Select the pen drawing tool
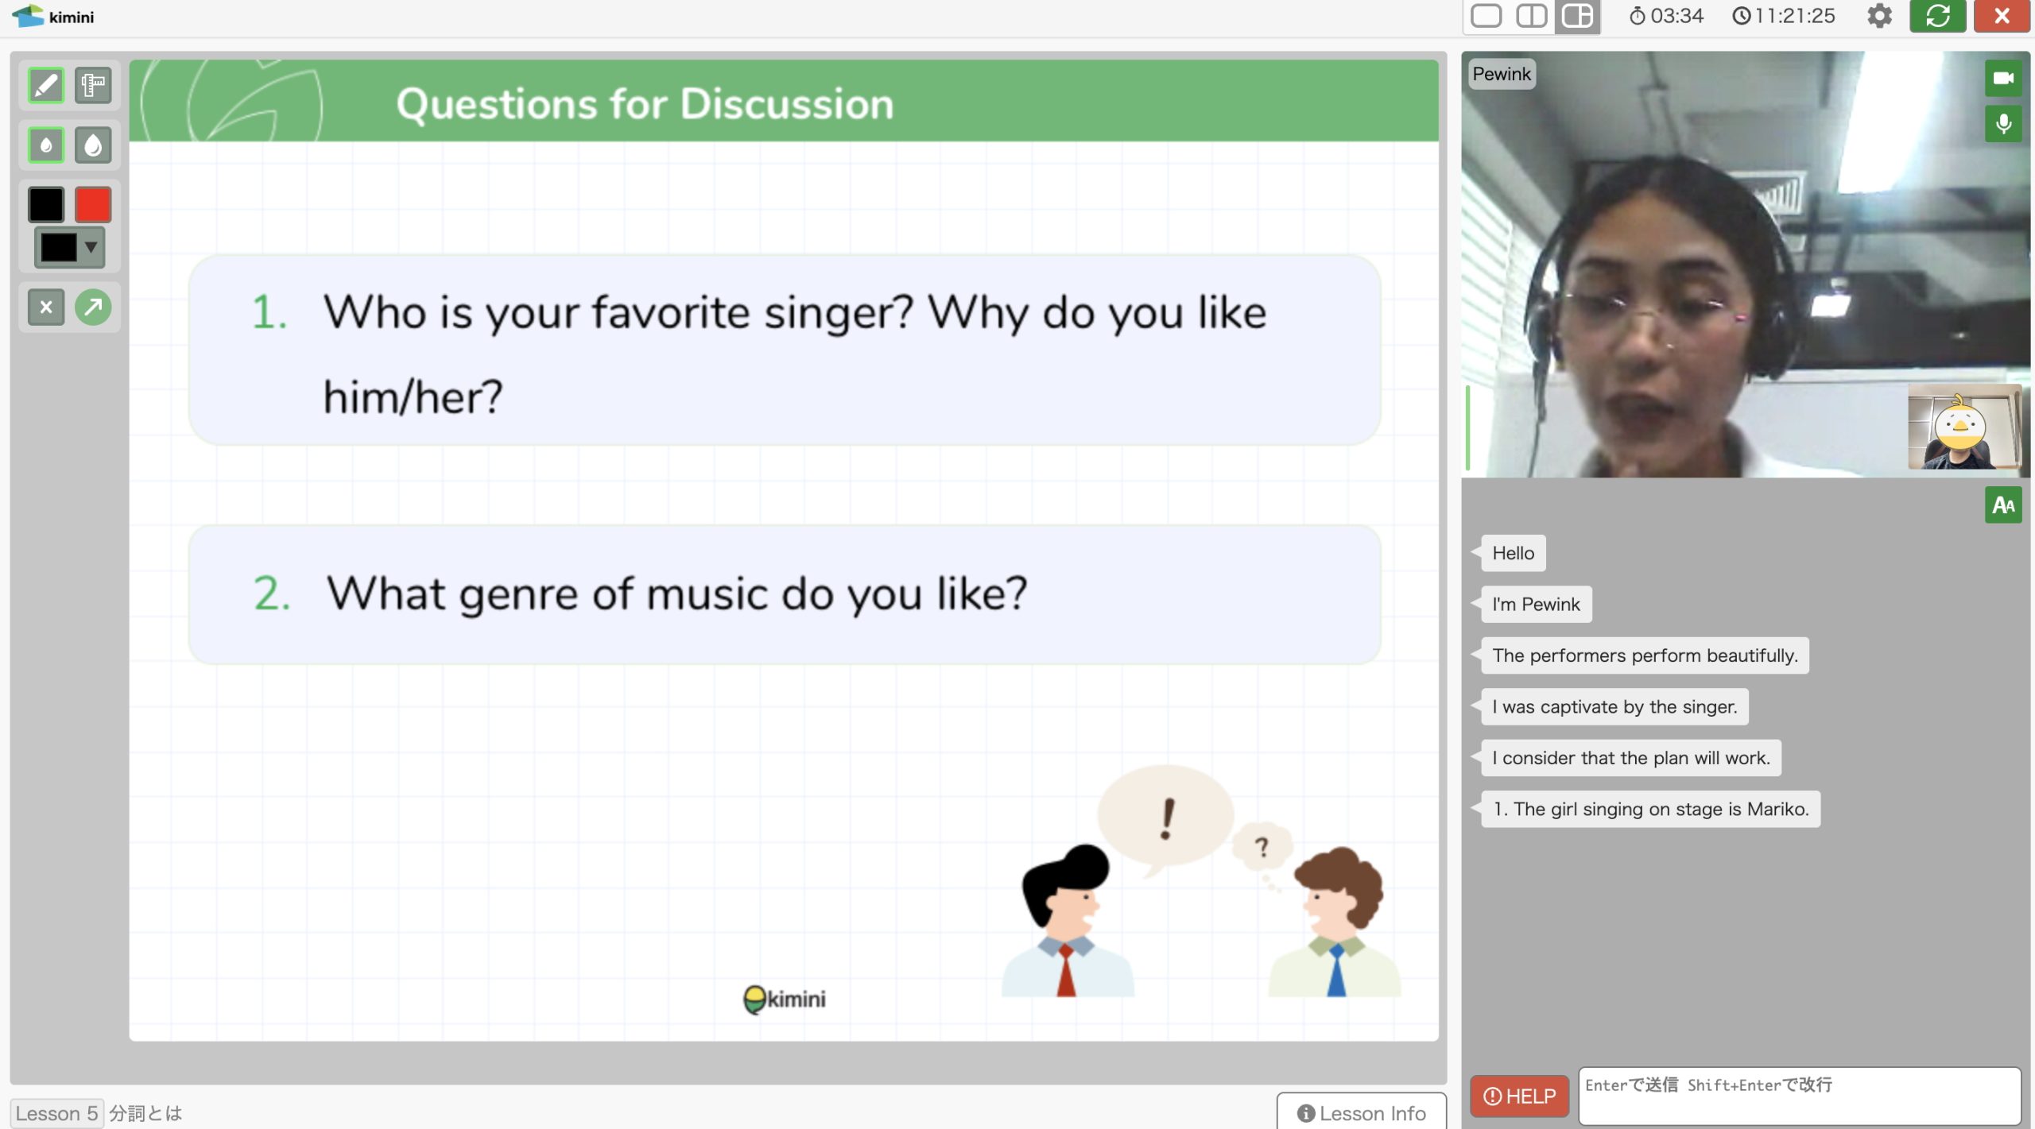The height and width of the screenshot is (1129, 2035). [x=46, y=85]
